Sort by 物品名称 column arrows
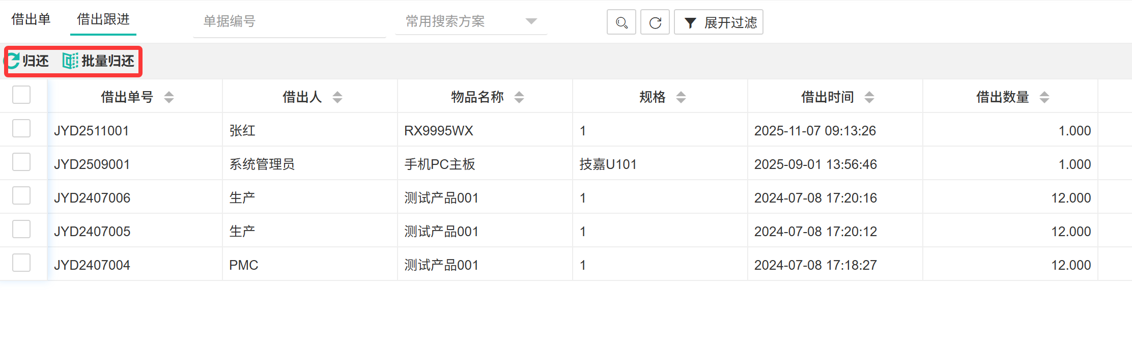Image resolution: width=1132 pixels, height=341 pixels. (519, 97)
